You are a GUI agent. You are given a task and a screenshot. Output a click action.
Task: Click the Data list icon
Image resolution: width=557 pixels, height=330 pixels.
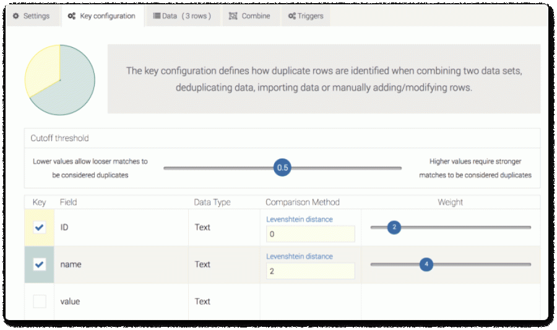(x=157, y=16)
